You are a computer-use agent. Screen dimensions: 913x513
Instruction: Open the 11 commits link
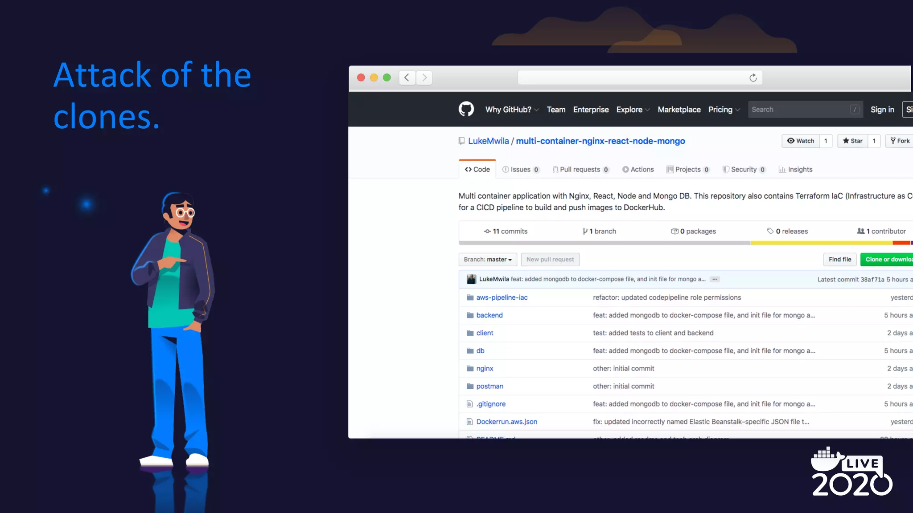point(506,231)
